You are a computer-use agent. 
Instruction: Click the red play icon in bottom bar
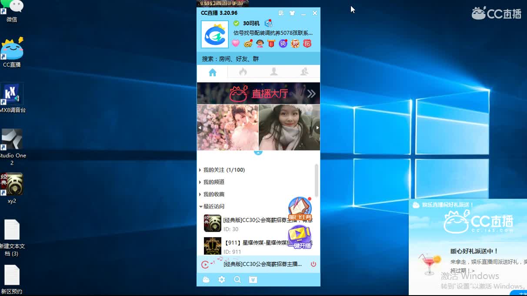[205, 264]
